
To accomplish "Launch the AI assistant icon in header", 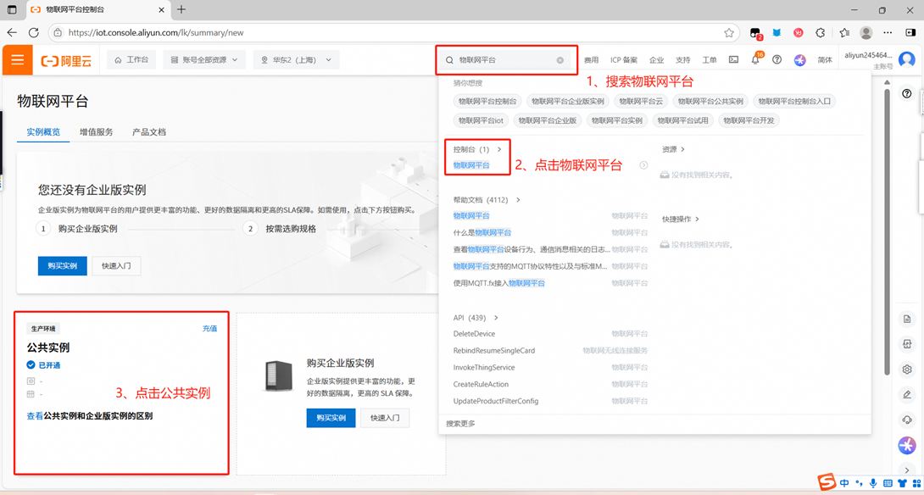I will [799, 59].
